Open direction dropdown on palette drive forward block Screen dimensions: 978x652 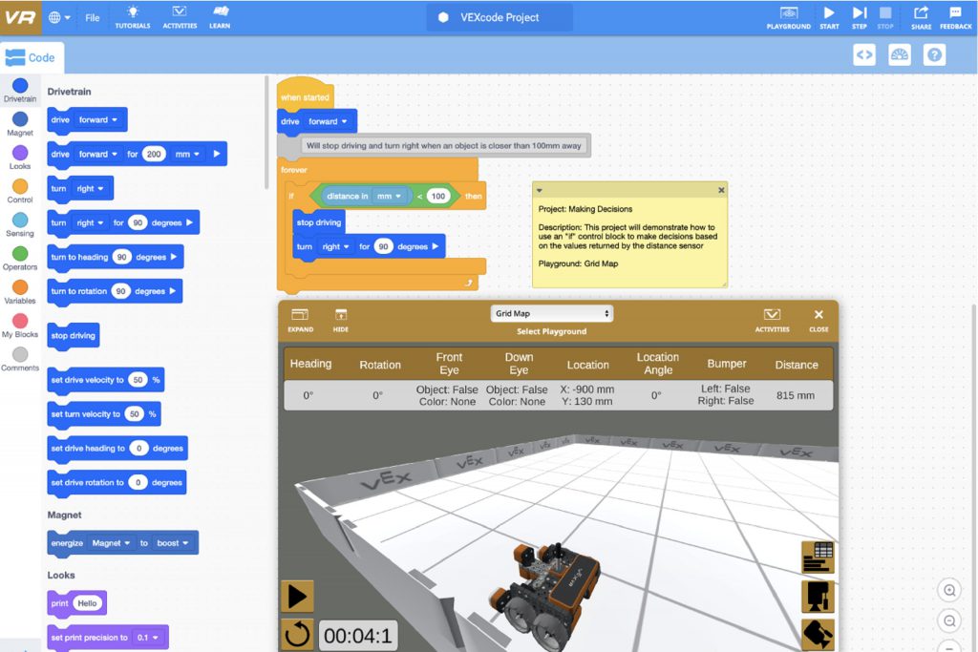pos(98,119)
